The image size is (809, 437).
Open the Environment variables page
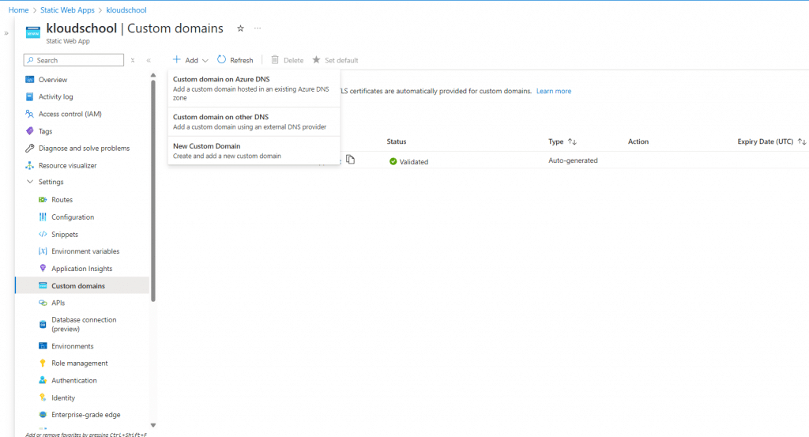coord(85,251)
